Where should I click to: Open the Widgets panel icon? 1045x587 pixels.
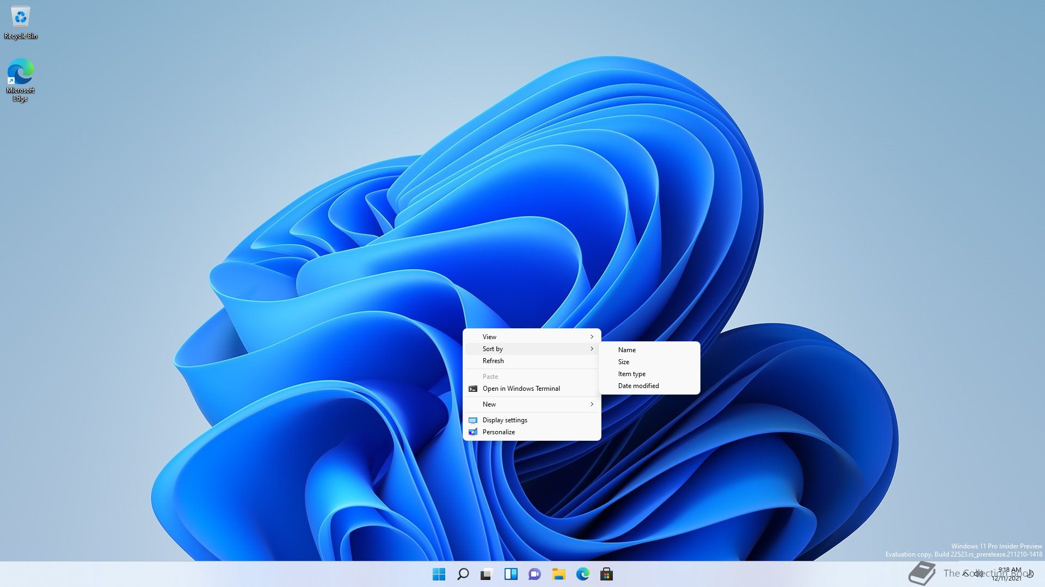[x=511, y=574]
